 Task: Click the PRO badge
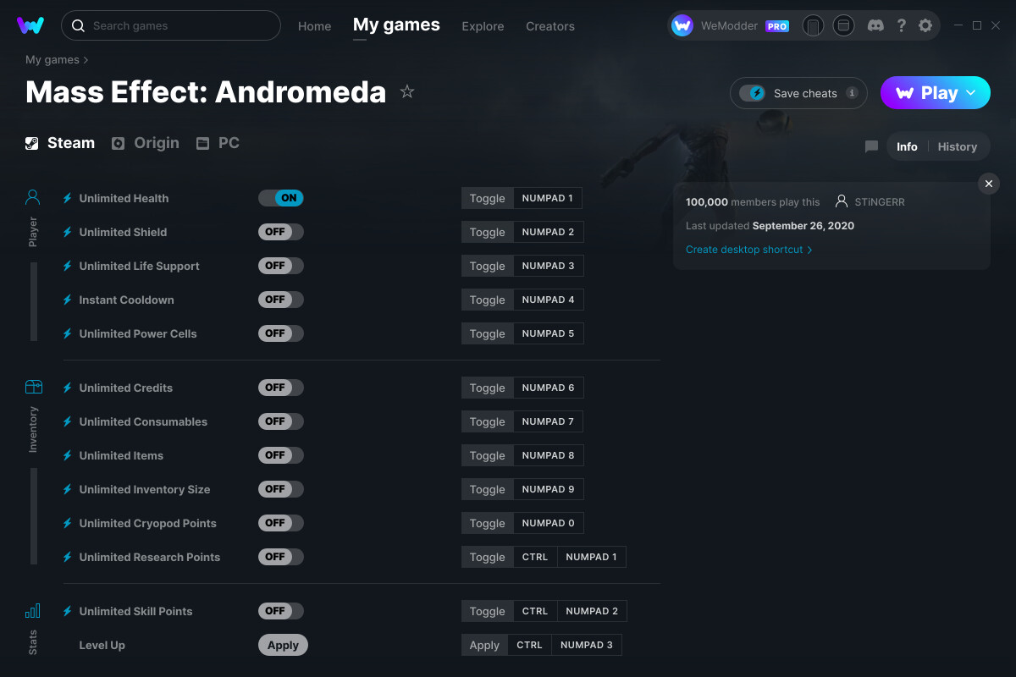tap(777, 26)
